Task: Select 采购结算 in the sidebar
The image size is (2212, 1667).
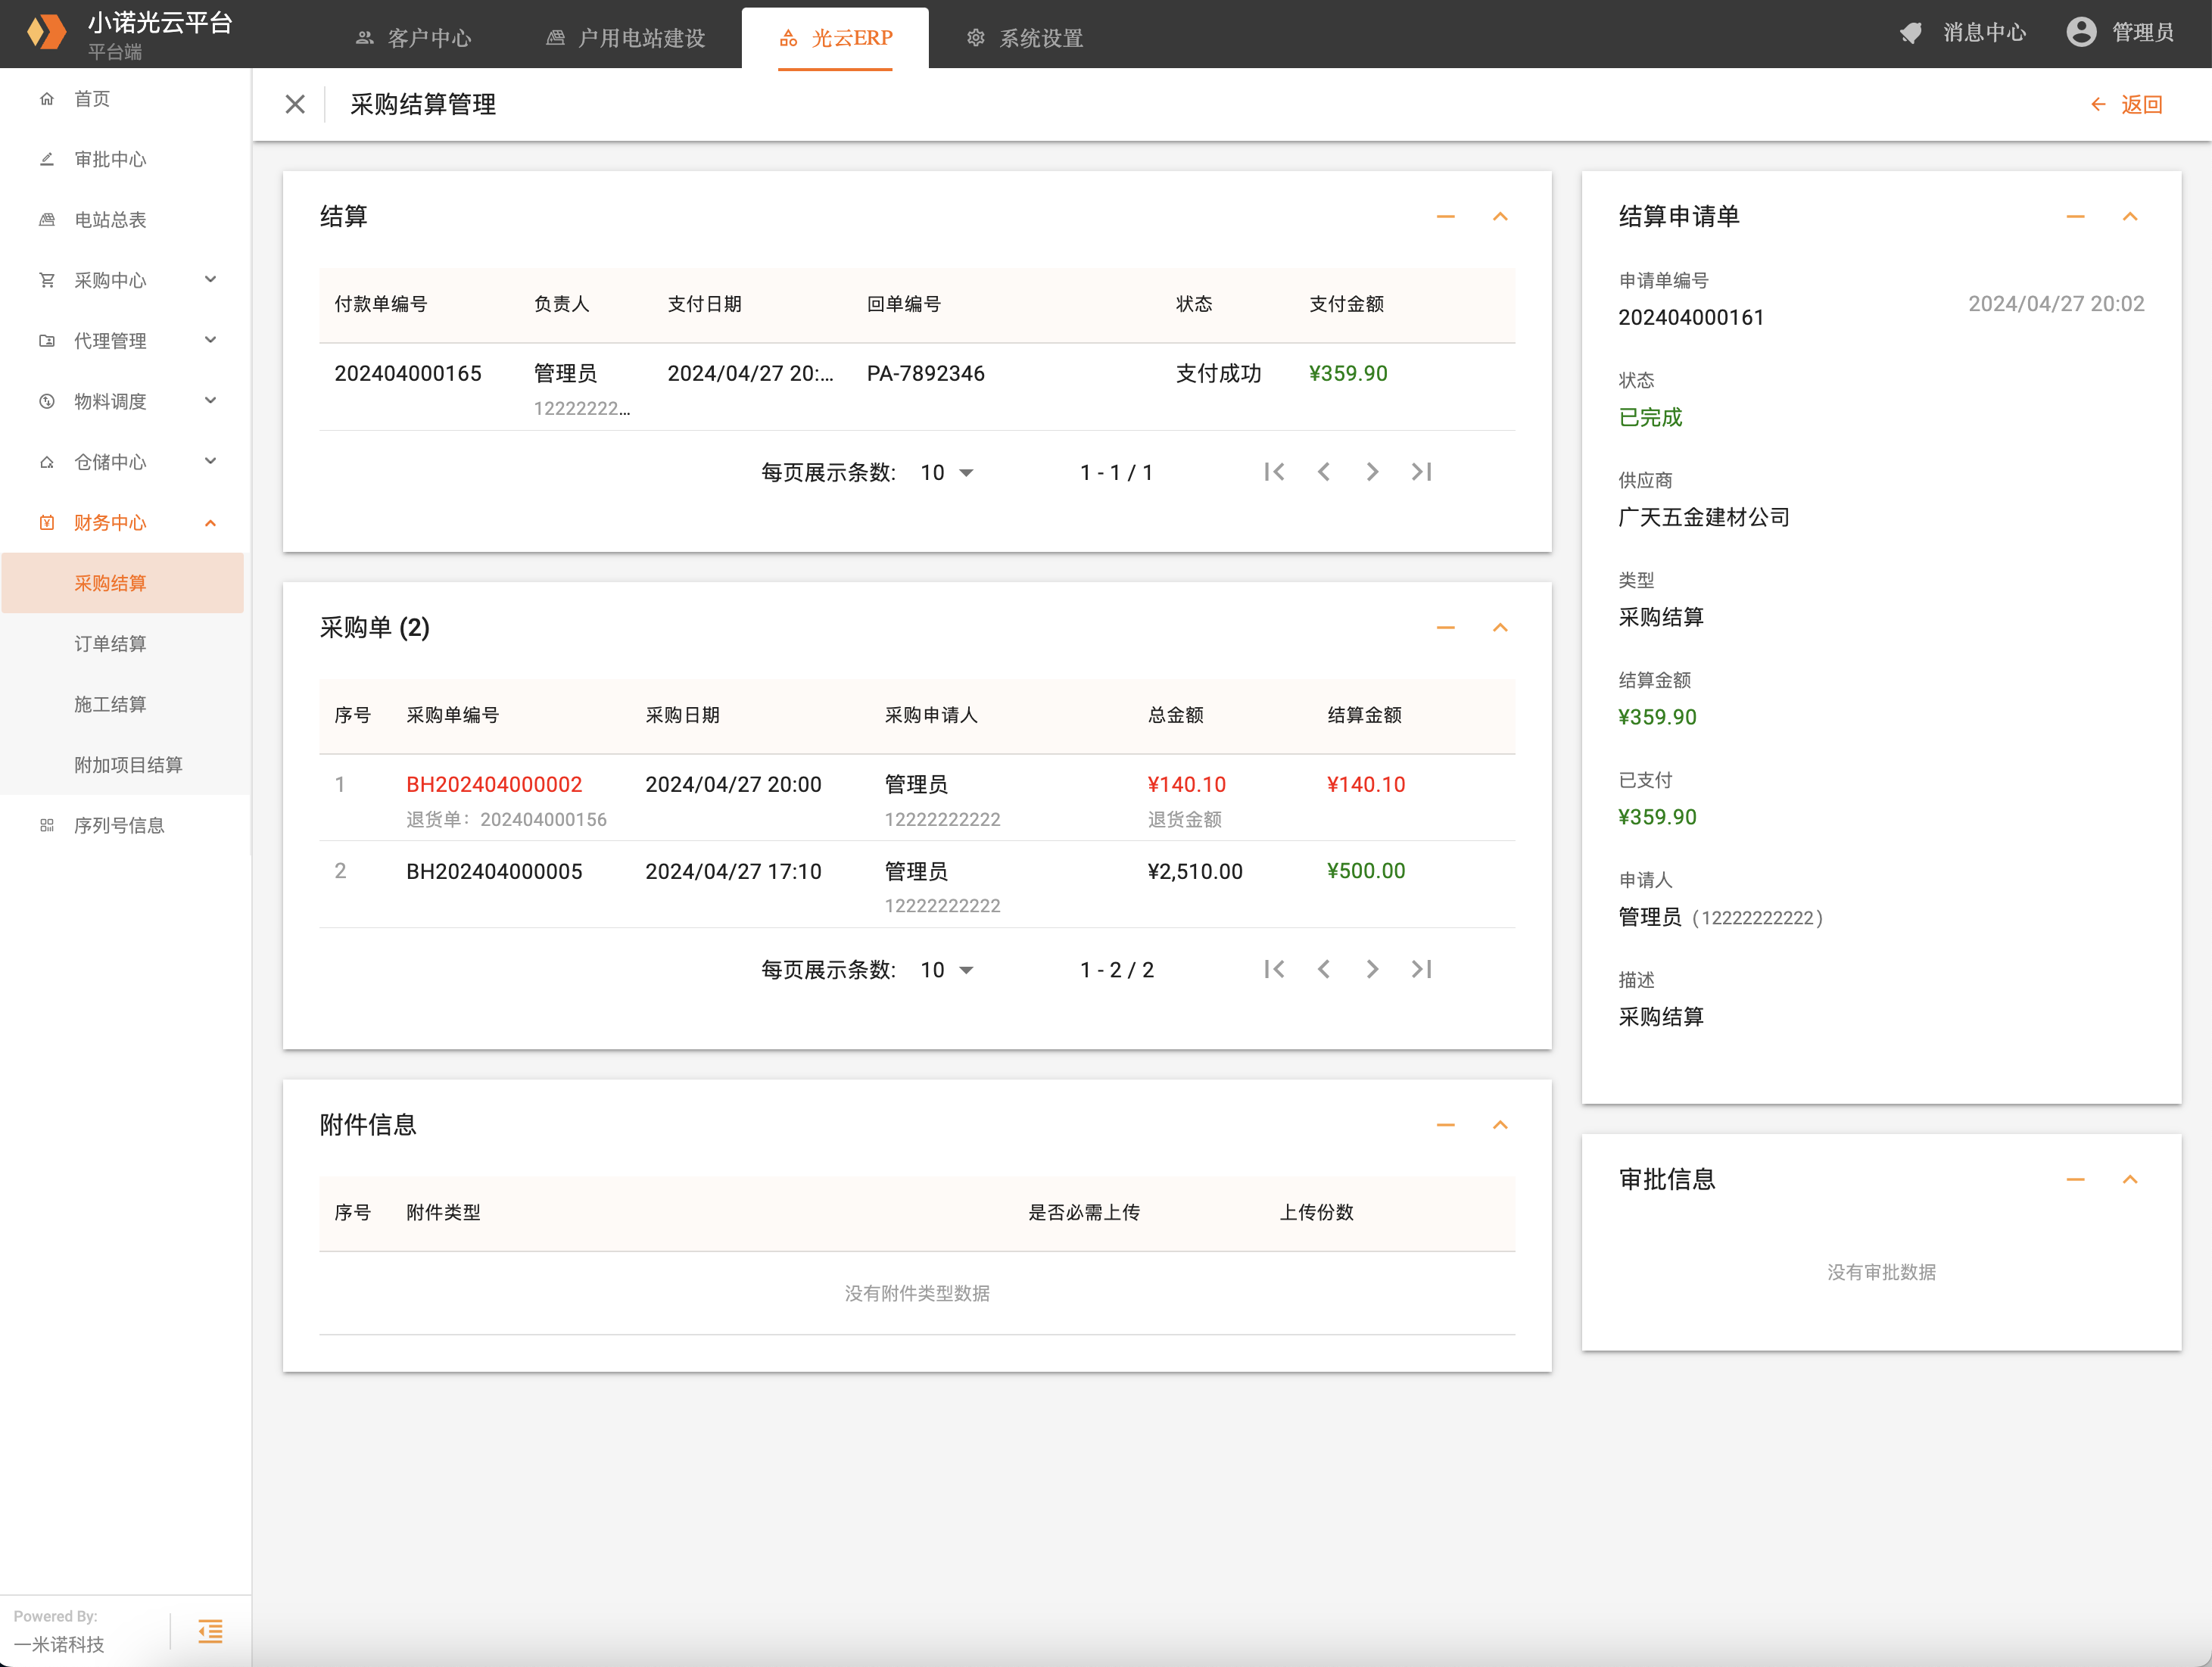Action: coord(123,583)
